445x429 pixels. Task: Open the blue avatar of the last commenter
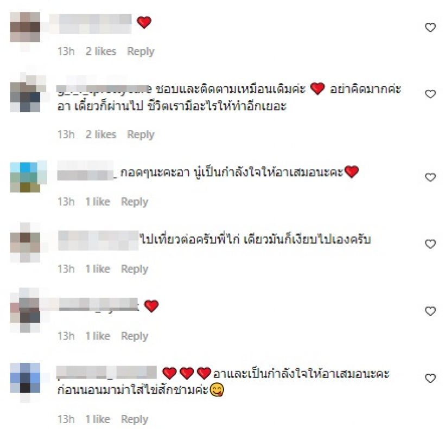tap(25, 378)
